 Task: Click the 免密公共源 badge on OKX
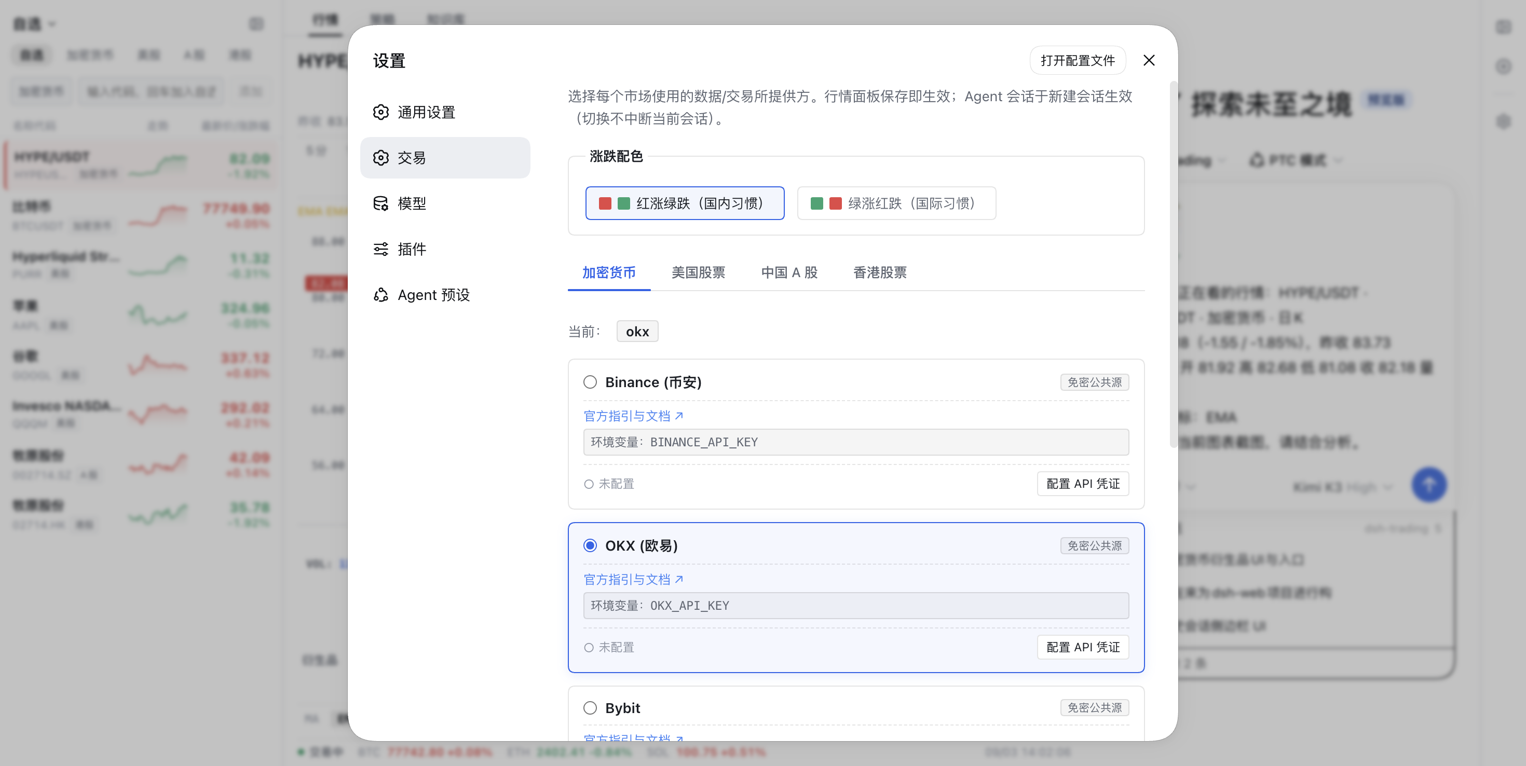point(1094,545)
